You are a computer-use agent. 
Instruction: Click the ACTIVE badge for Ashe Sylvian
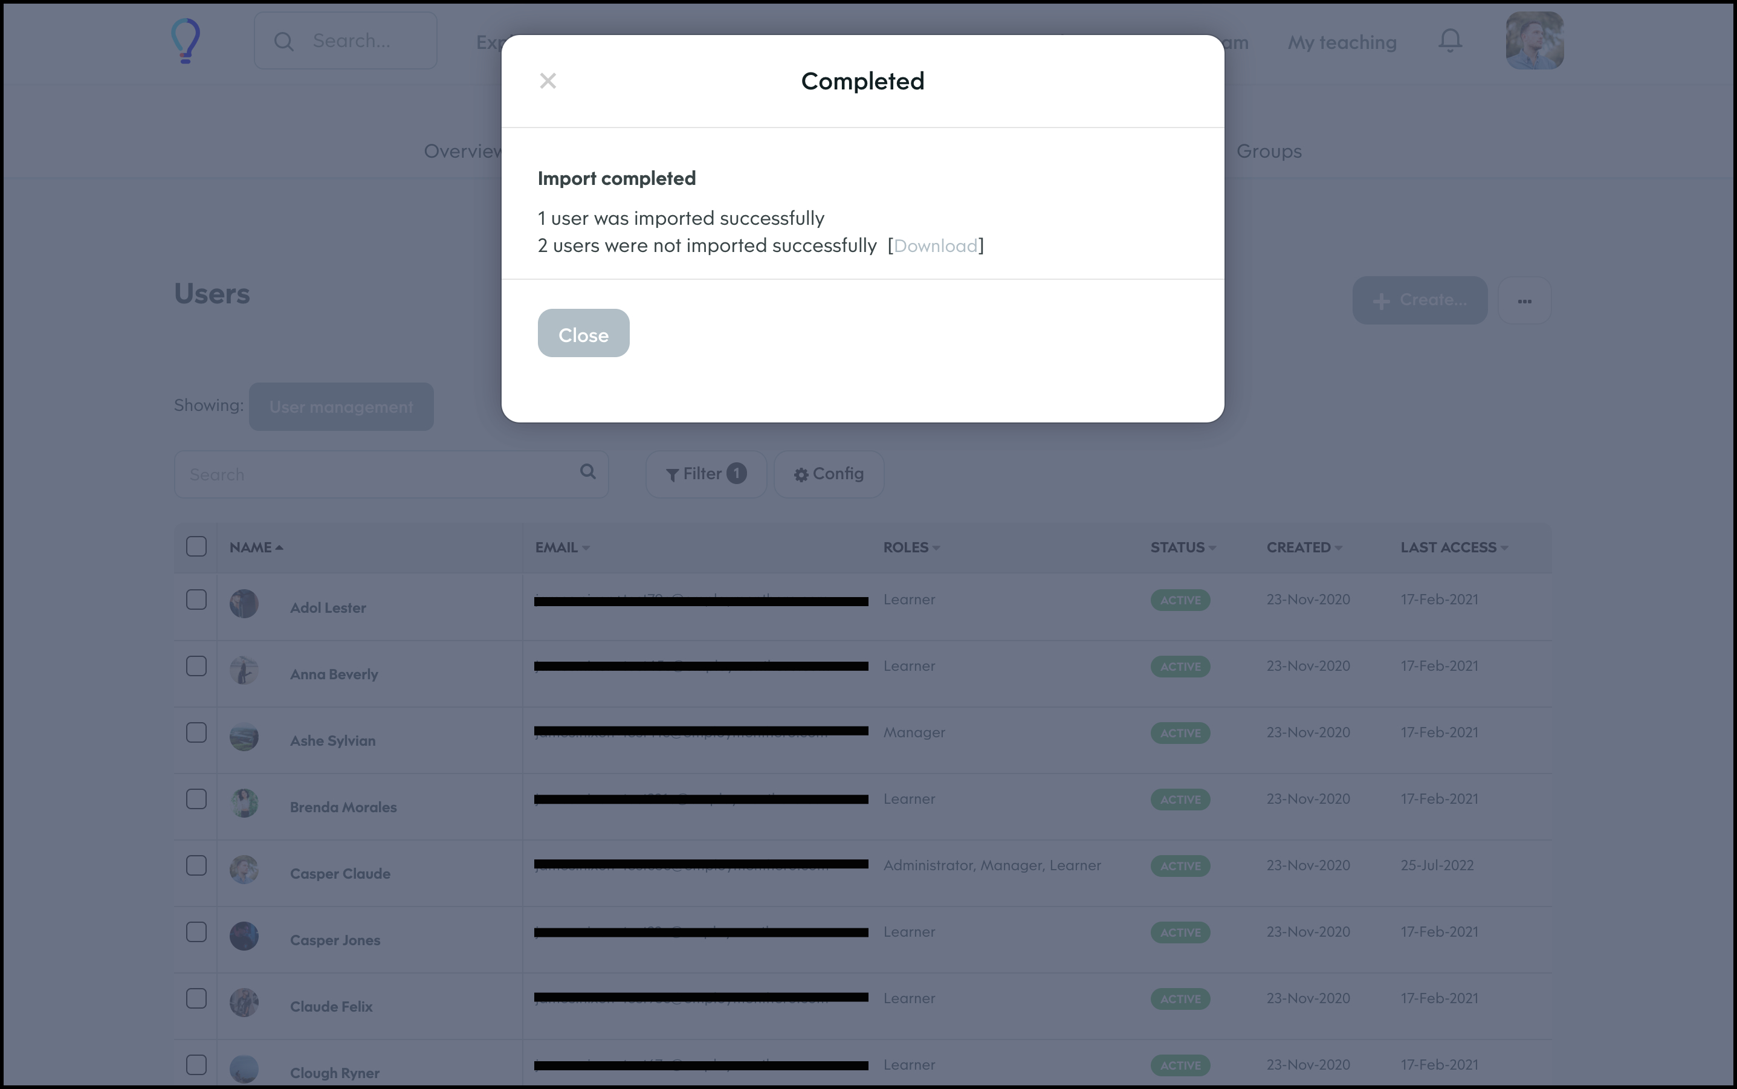pos(1180,733)
